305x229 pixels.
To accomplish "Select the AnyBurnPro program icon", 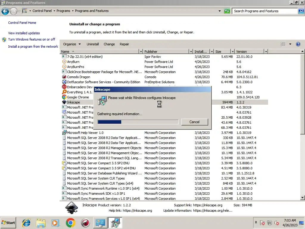I will coord(64,66).
